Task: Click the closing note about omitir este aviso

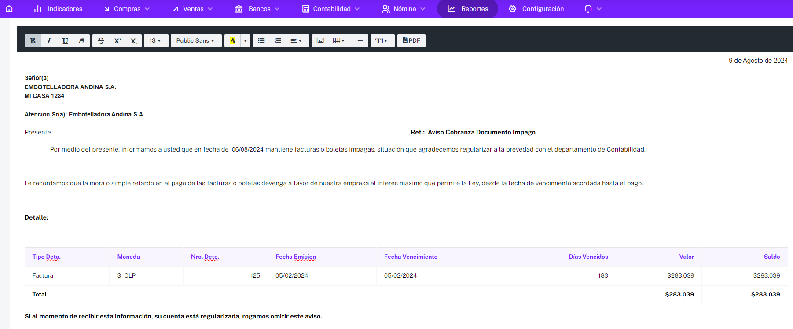Action: click(x=173, y=316)
